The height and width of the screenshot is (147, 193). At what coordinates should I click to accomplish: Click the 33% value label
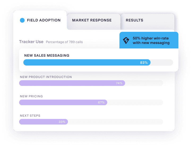62,122
